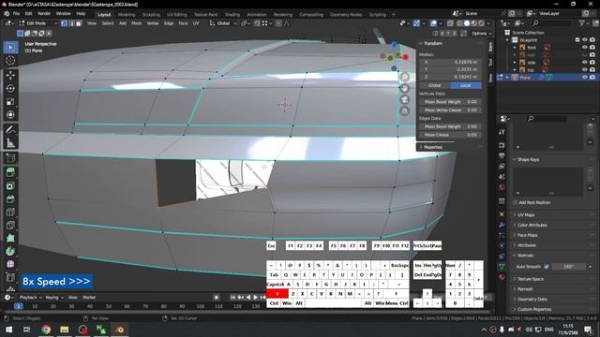Select the Move tool
Image resolution: width=600 pixels, height=337 pixels.
click(x=10, y=75)
